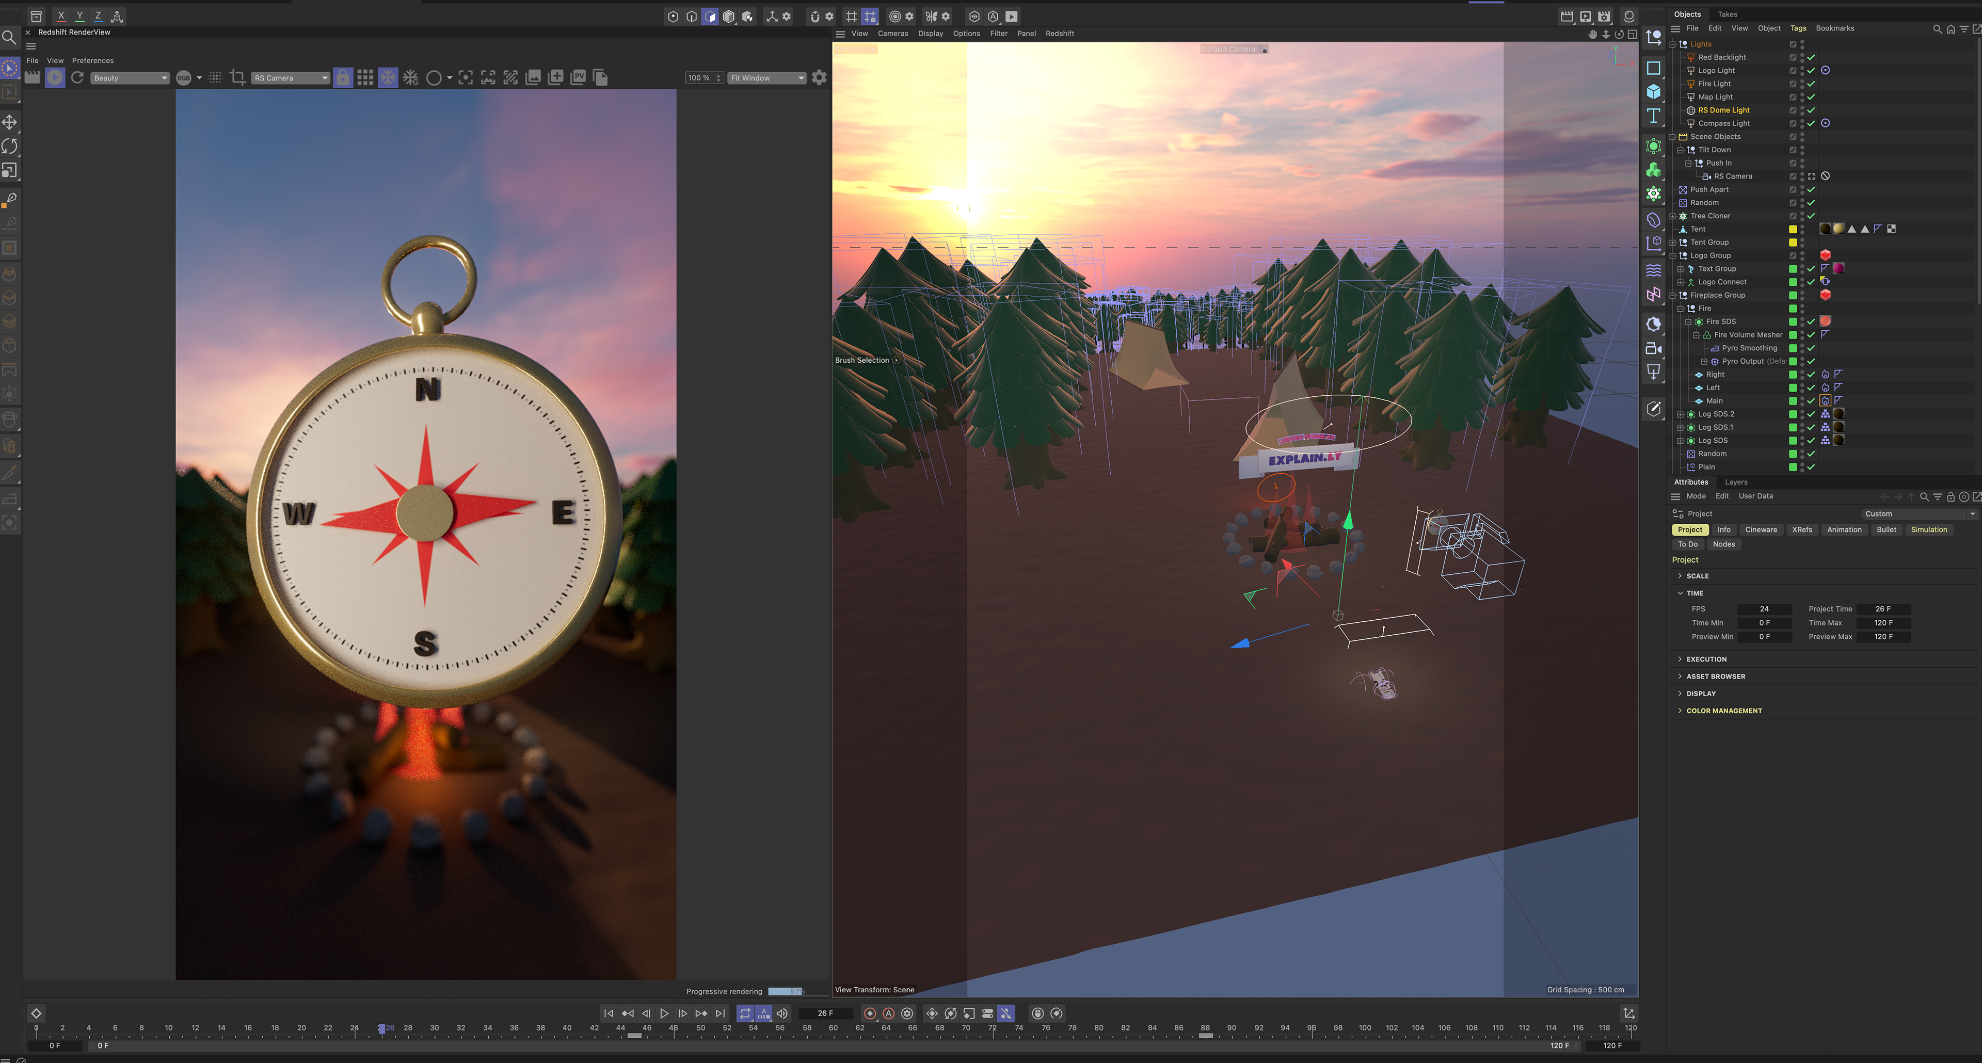
Task: Switch to the Takes tab
Action: pos(1728,14)
